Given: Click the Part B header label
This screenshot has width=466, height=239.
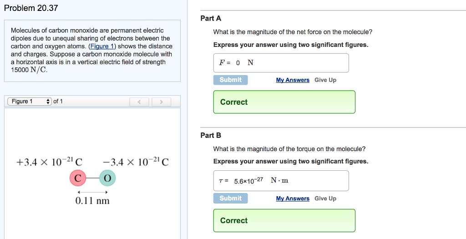Looking at the screenshot, I should [211, 135].
